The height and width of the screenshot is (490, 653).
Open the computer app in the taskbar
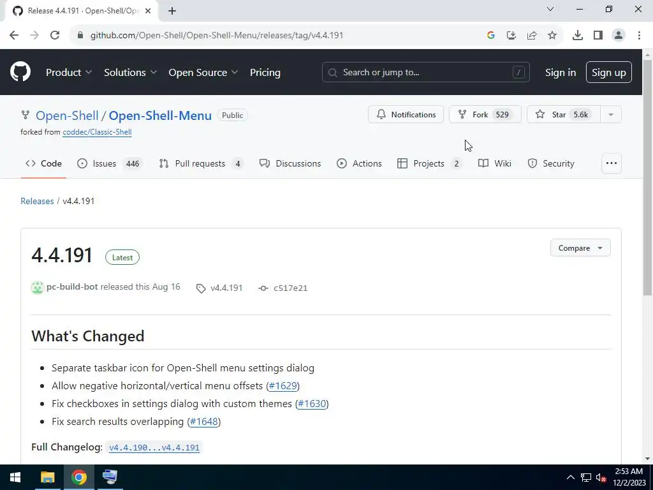tap(110, 477)
